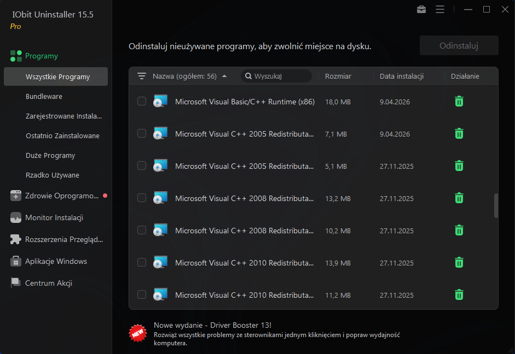
Task: Click the Wyszukaj search field
Action: click(276, 76)
